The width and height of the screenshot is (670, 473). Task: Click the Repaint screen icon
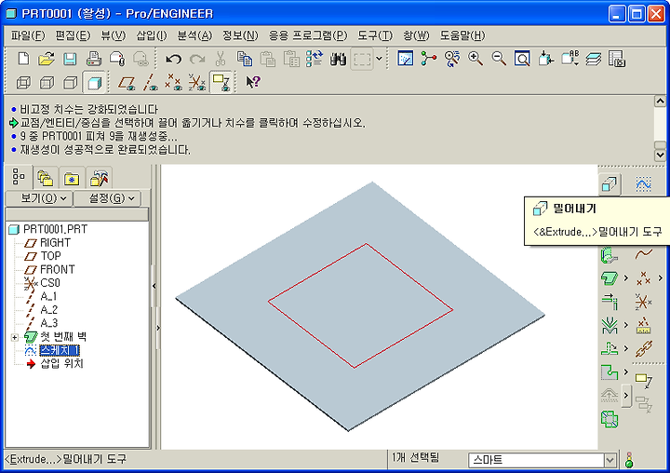(x=405, y=58)
